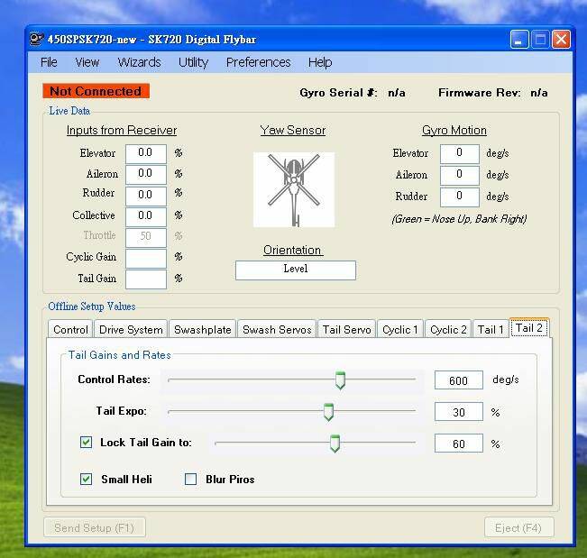Select the Tail 2 tab

[529, 328]
